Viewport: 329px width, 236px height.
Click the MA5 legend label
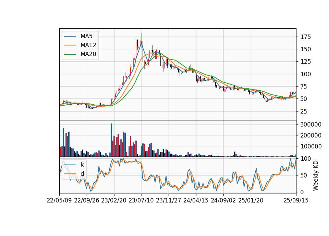[x=86, y=36]
